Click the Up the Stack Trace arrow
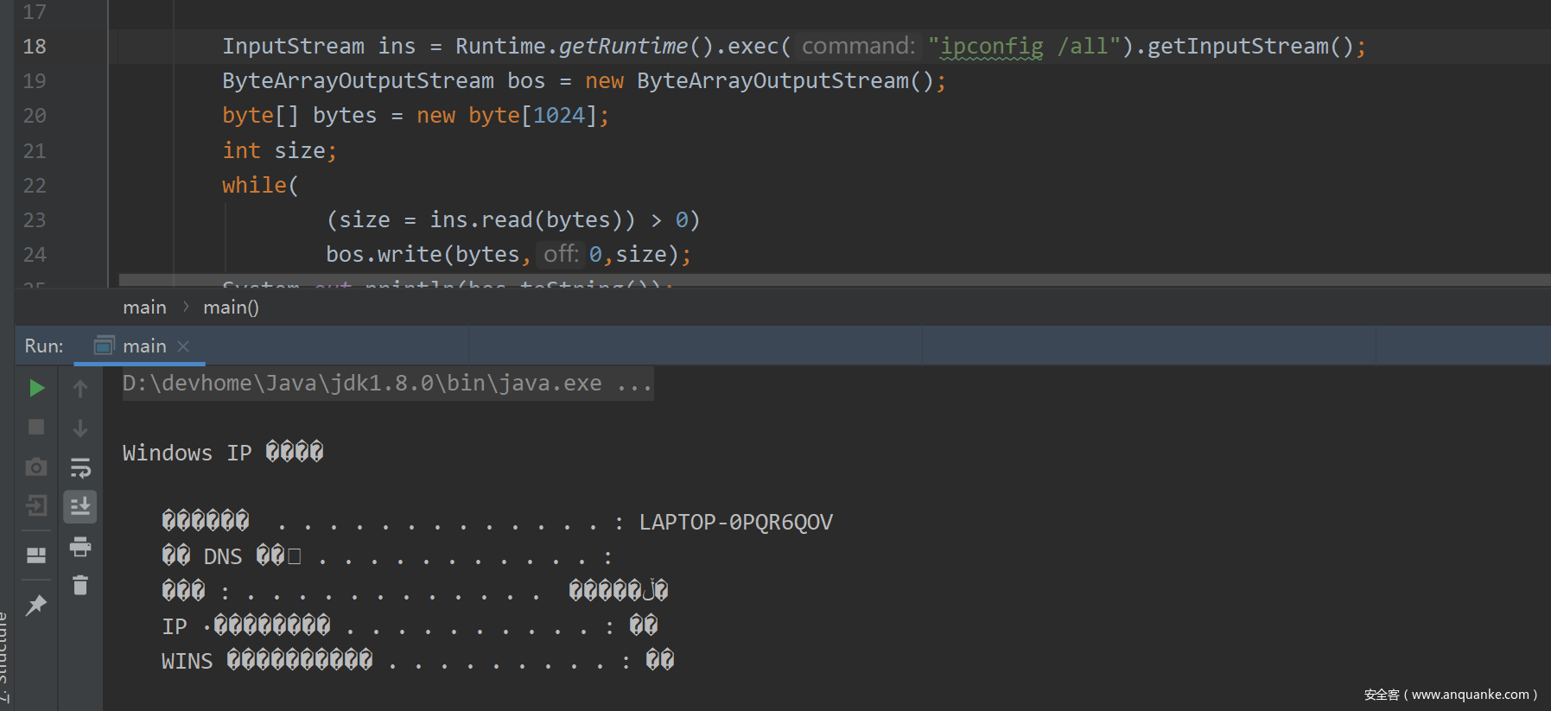Image resolution: width=1551 pixels, height=711 pixels. (x=80, y=390)
